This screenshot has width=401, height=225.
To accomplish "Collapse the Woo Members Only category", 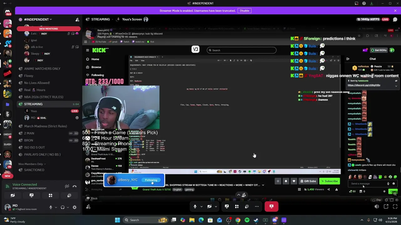I will point(32,164).
